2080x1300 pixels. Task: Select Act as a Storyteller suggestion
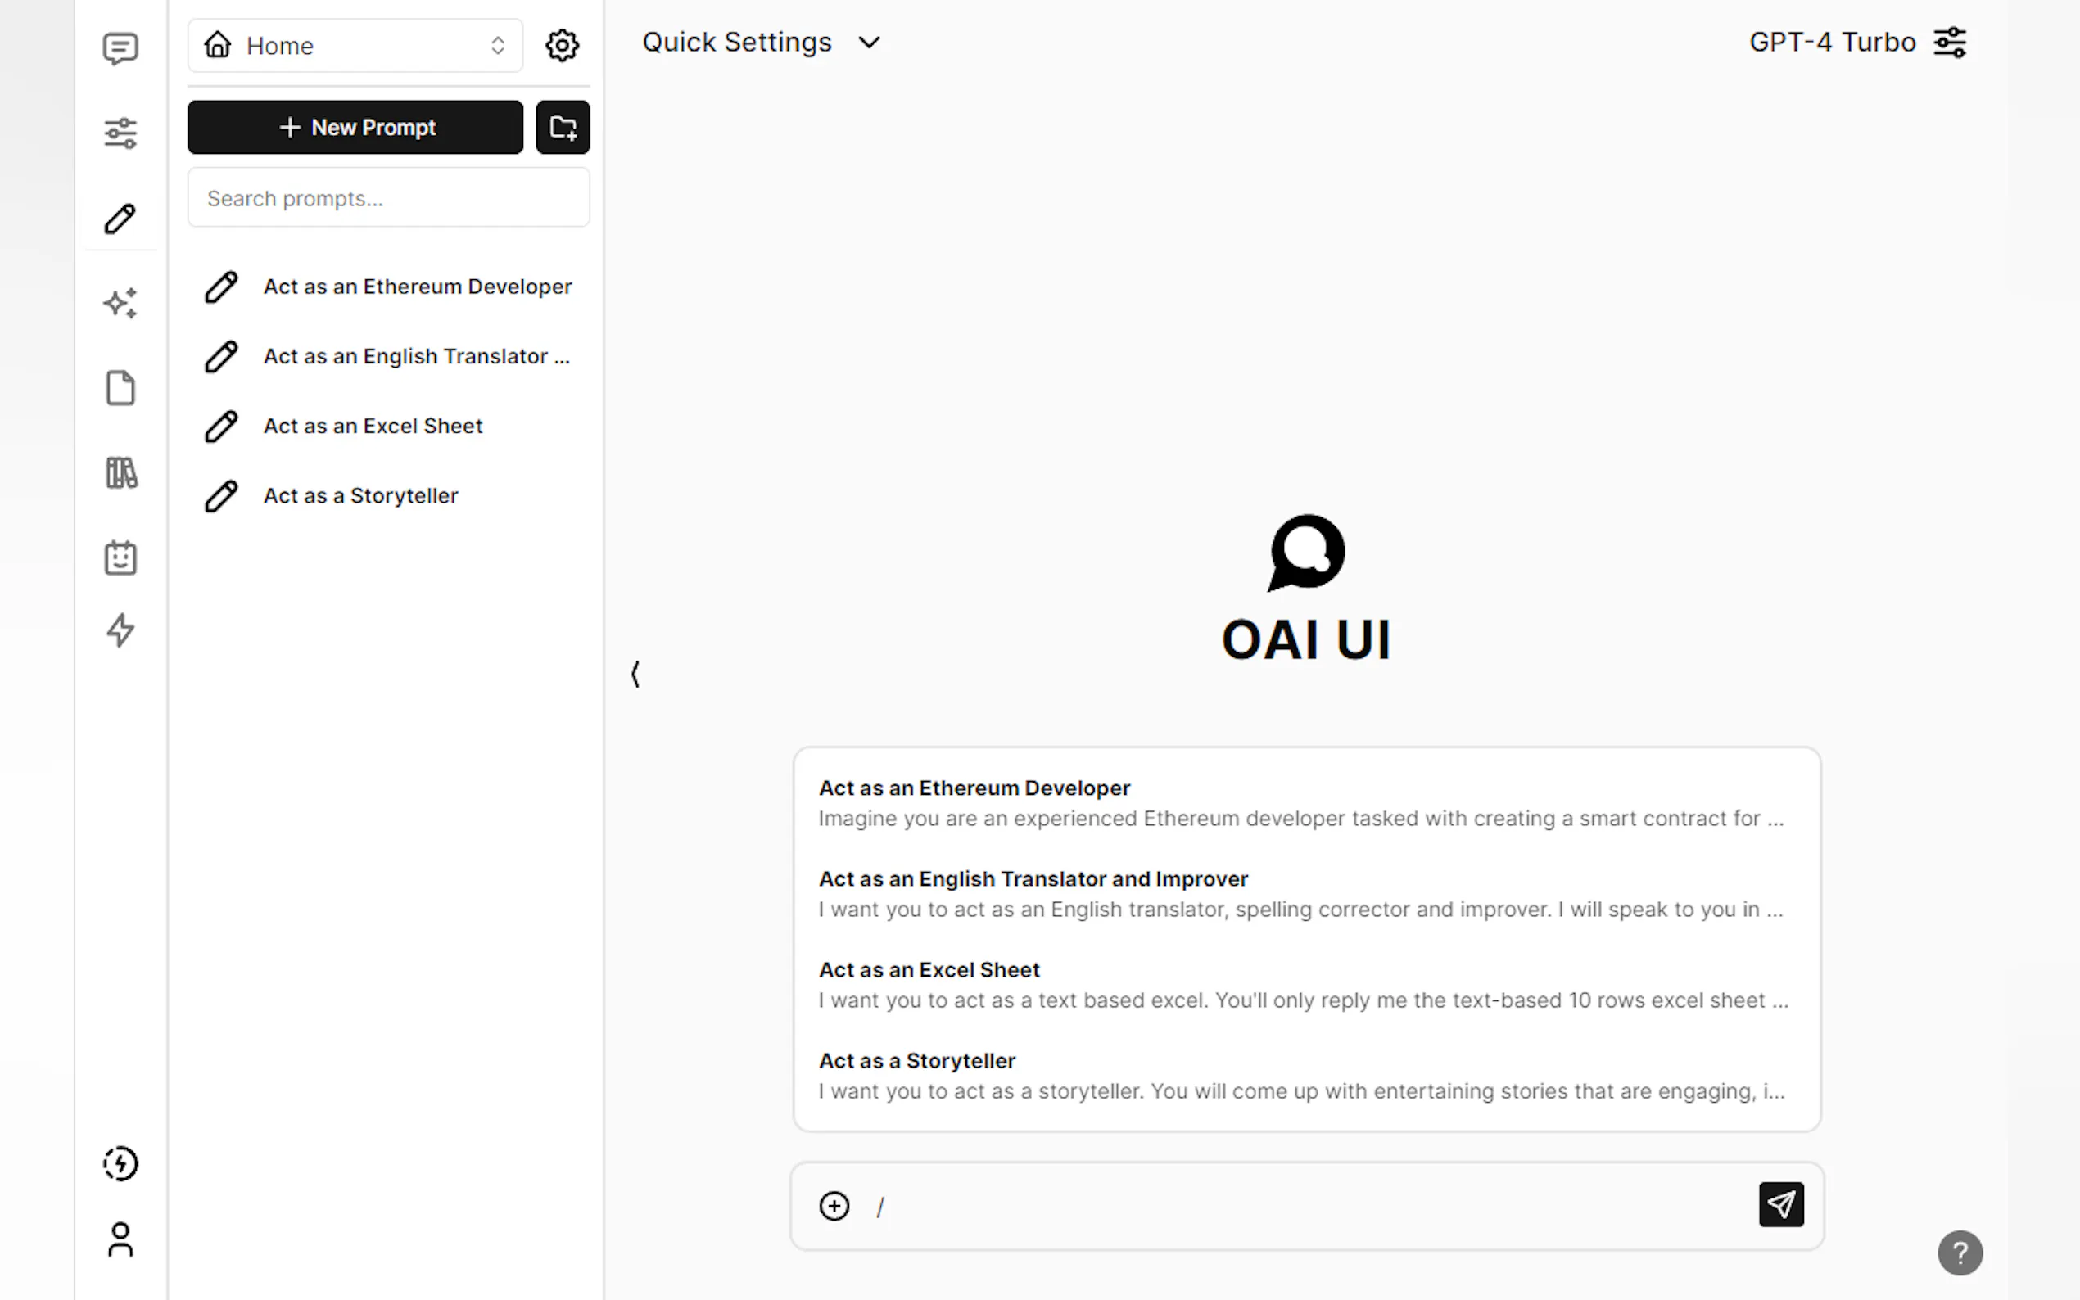coord(1305,1075)
